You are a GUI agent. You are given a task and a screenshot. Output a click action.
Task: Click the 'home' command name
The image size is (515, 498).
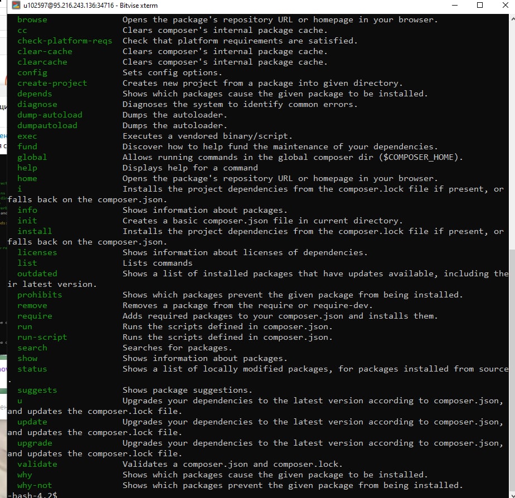pyautogui.click(x=27, y=179)
